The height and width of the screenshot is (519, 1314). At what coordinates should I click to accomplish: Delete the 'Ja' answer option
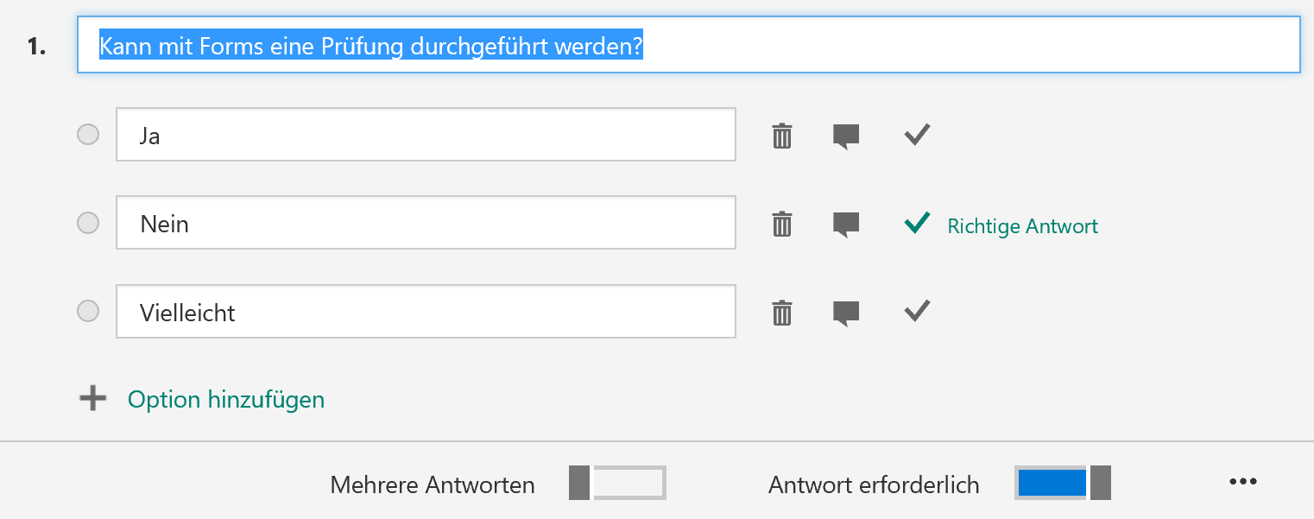(782, 136)
